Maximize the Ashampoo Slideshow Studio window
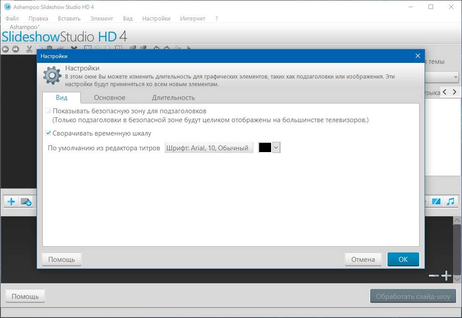Image resolution: width=462 pixels, height=318 pixels. (x=431, y=7)
